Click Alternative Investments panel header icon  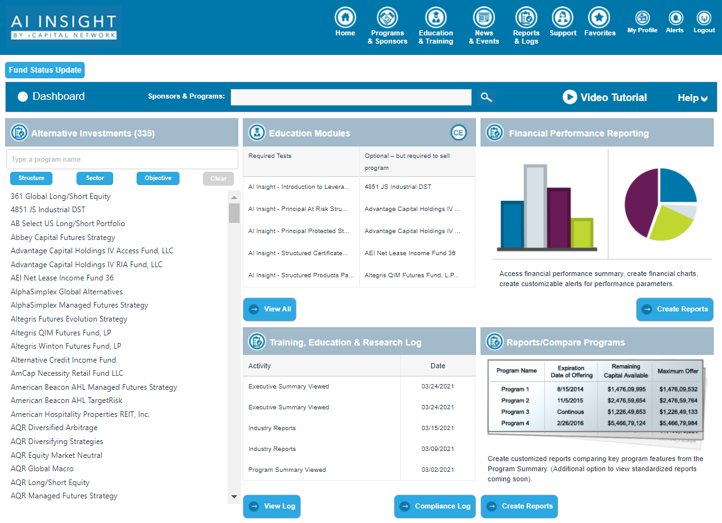(20, 133)
